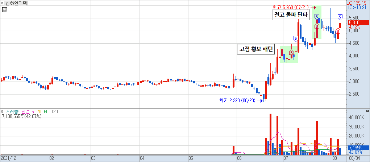Click the small square beside 거래량 legend
Viewport: 370px width, 162px height.
[3, 111]
